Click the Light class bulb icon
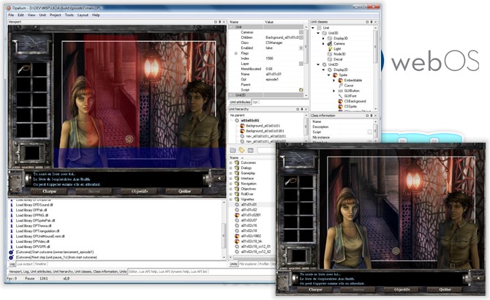490x300 pixels. (330, 49)
